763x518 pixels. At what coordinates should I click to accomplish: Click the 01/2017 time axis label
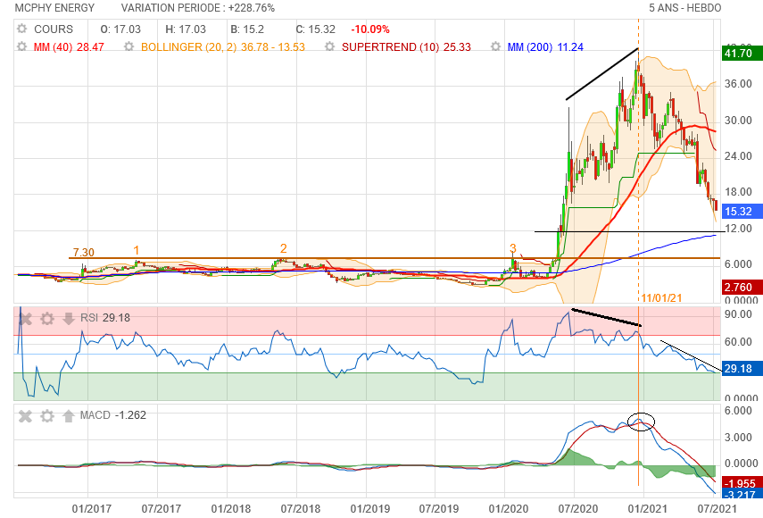(92, 509)
